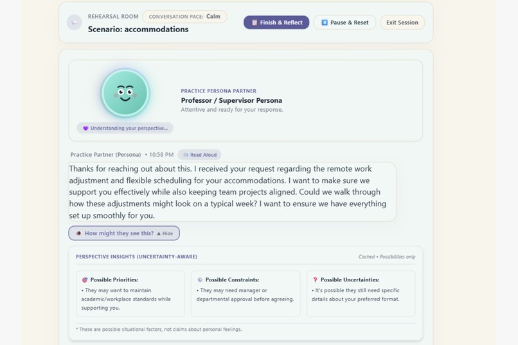Click the Hide triangle arrow

click(x=159, y=233)
